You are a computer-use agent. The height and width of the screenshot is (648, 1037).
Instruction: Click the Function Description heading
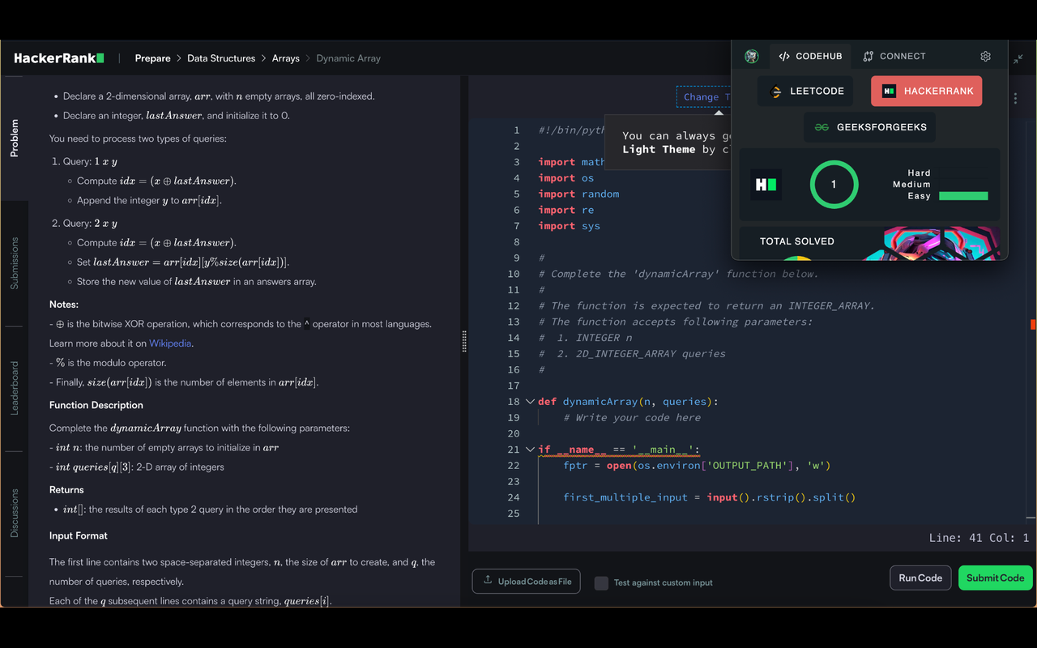[x=96, y=405]
